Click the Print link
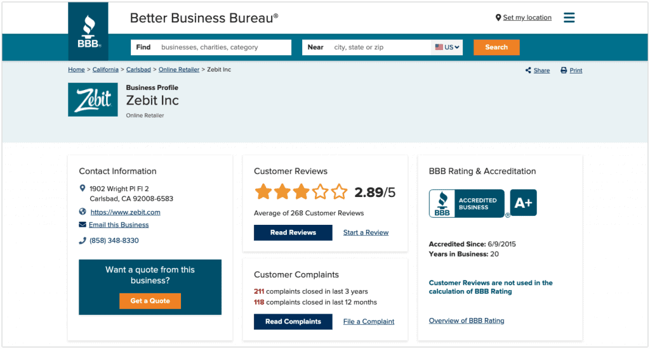The image size is (650, 349). tap(576, 70)
